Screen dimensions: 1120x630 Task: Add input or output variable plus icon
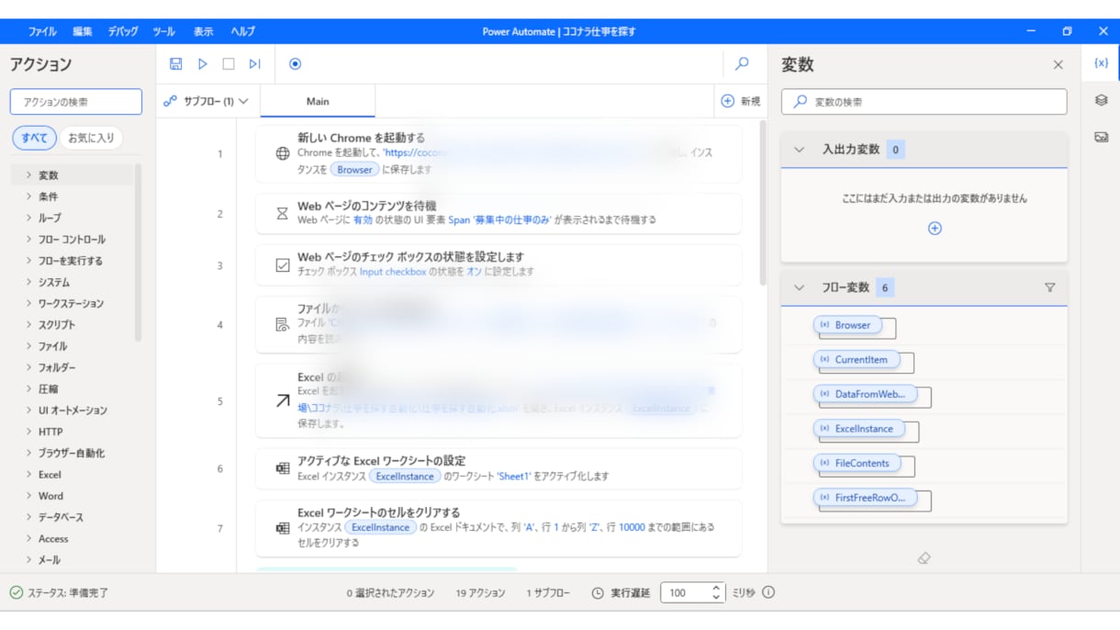click(935, 229)
